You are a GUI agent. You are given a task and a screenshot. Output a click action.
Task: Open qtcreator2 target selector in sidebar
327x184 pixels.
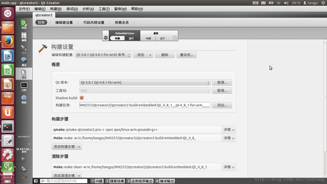click(x=24, y=144)
